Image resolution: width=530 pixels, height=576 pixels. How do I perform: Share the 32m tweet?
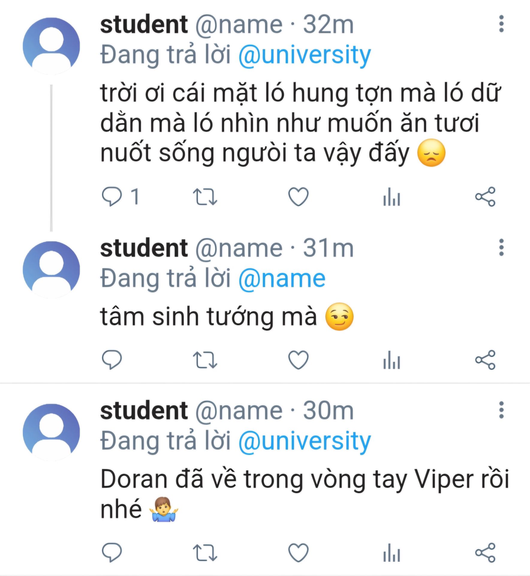point(485,196)
